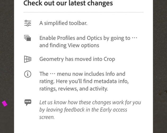Click the word "Crop" in Geometry line

(x=109, y=59)
